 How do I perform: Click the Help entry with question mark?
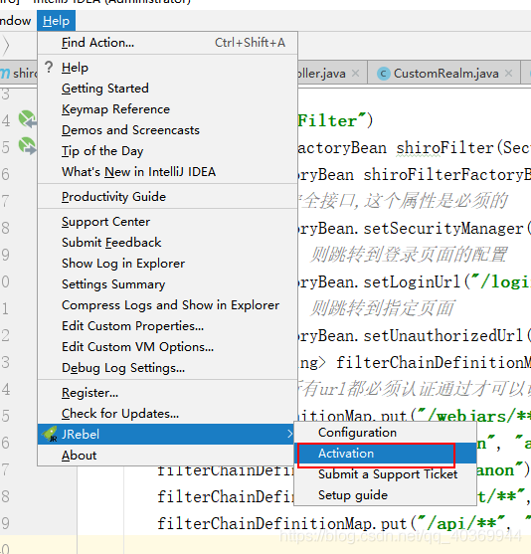click(x=167, y=68)
